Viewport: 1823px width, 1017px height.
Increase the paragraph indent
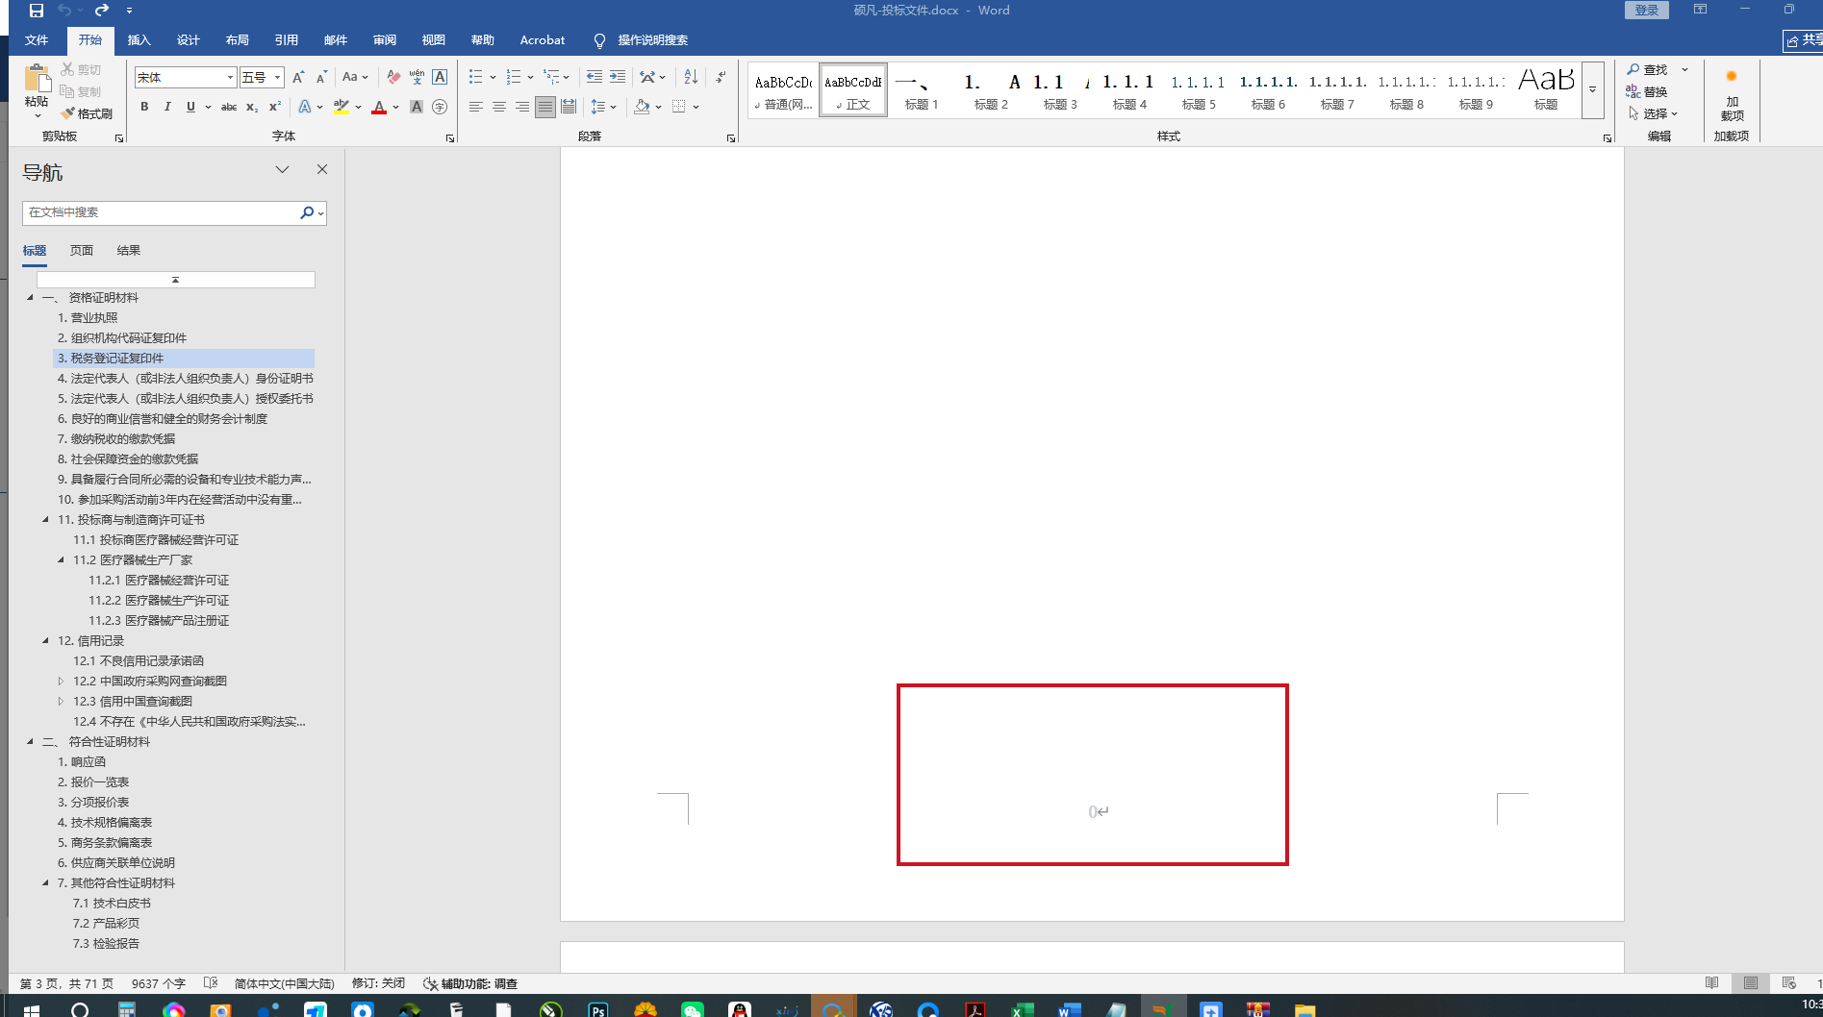pyautogui.click(x=618, y=77)
